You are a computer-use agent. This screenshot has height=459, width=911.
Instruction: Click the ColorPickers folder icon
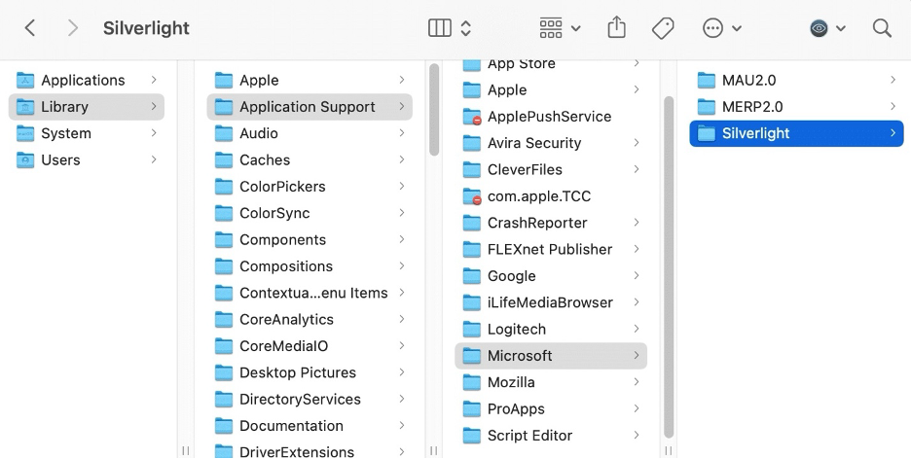(224, 187)
